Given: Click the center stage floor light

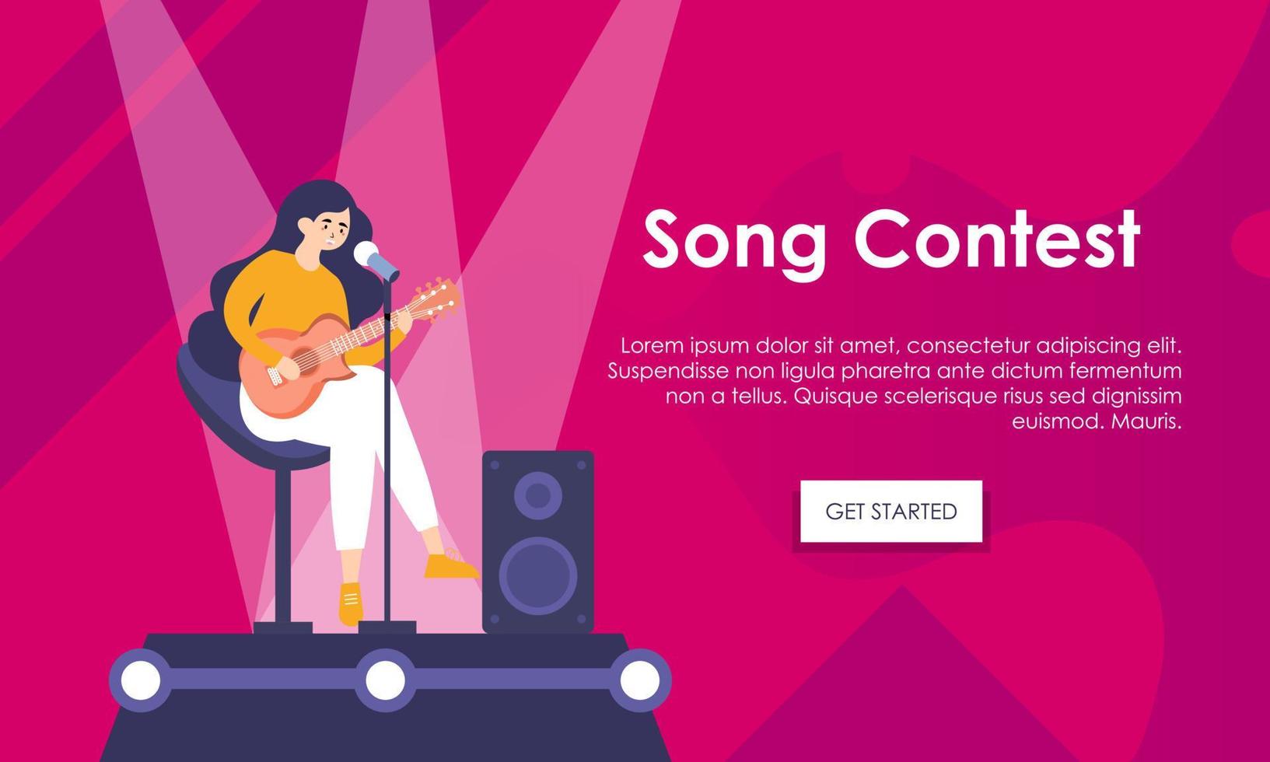Looking at the screenshot, I should coord(385,680).
